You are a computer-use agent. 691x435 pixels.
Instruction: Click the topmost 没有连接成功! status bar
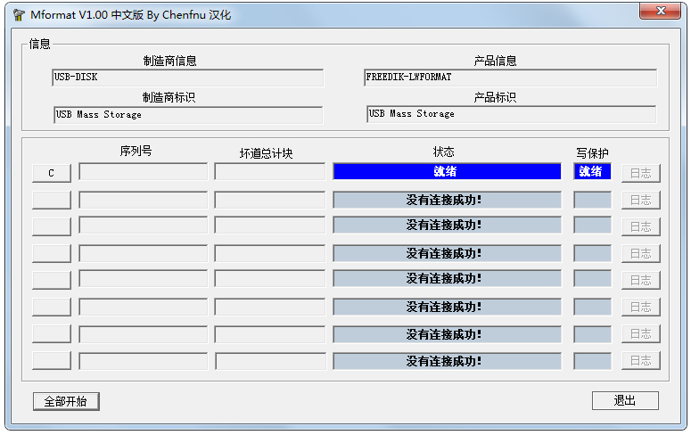coord(447,200)
